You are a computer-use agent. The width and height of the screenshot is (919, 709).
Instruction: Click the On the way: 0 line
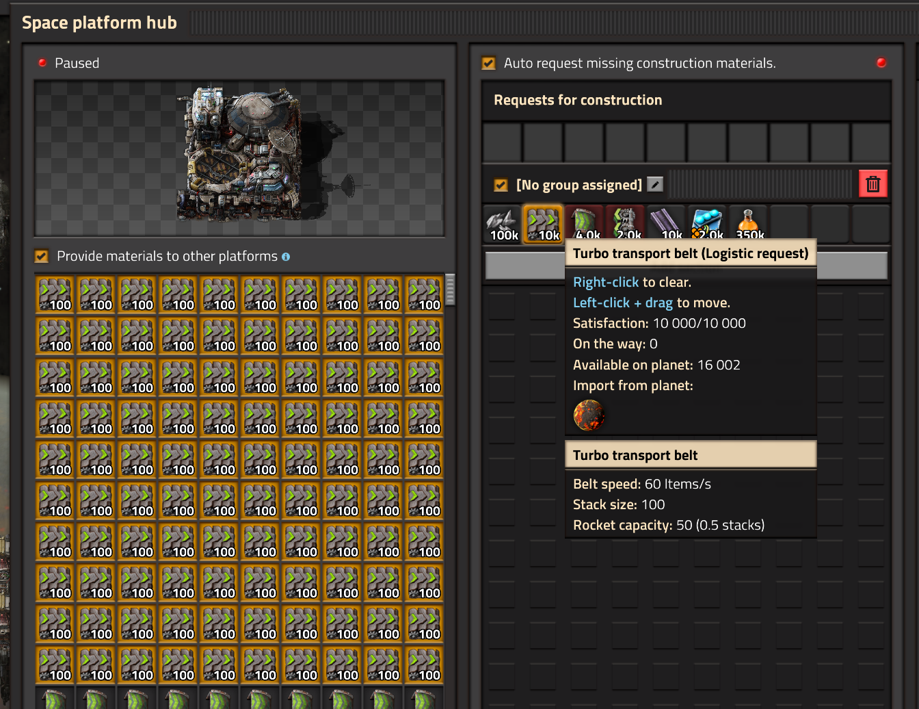coord(615,344)
